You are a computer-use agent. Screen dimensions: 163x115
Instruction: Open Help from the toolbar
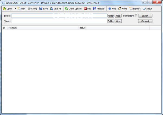coord(112,9)
